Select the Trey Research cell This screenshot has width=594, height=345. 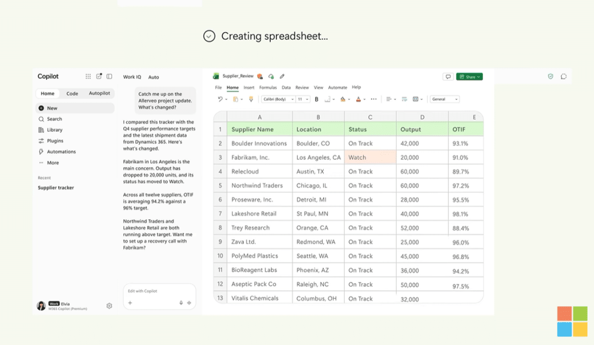259,228
